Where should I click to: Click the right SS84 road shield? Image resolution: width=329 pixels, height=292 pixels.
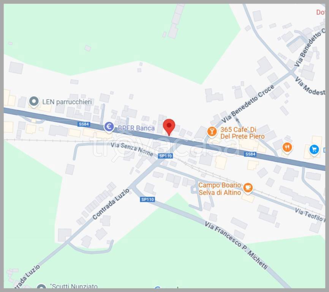[x=250, y=154]
